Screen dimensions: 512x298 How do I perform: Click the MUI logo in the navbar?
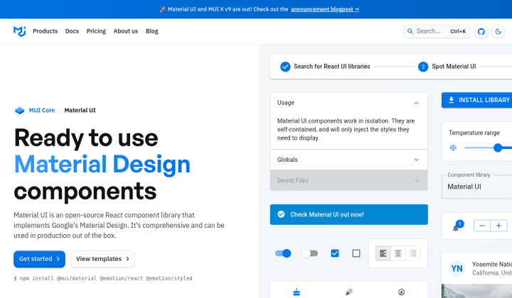20,31
